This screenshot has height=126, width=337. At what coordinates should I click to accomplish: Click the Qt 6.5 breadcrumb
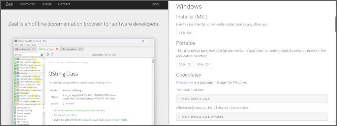click(51, 62)
